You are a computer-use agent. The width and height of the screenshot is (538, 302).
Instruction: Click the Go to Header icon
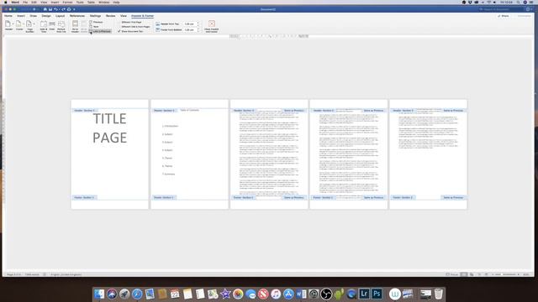point(75,24)
